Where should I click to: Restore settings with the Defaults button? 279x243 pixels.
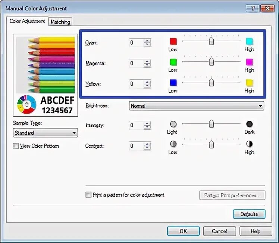pyautogui.click(x=249, y=214)
